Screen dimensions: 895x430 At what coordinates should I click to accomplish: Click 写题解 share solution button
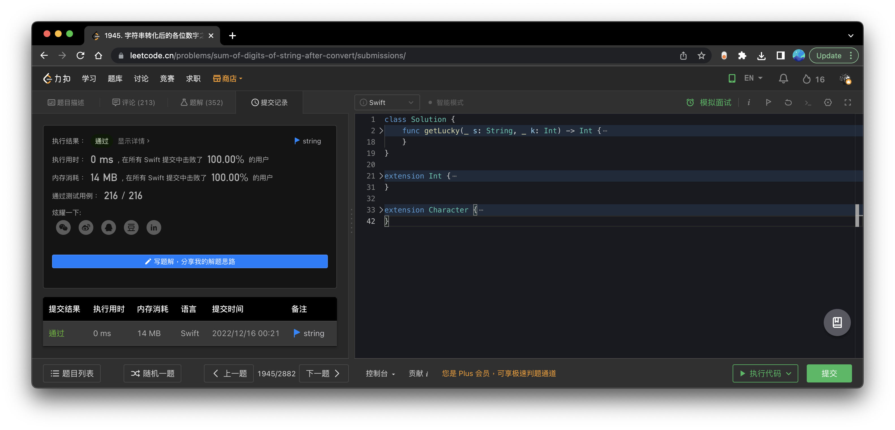[190, 261]
